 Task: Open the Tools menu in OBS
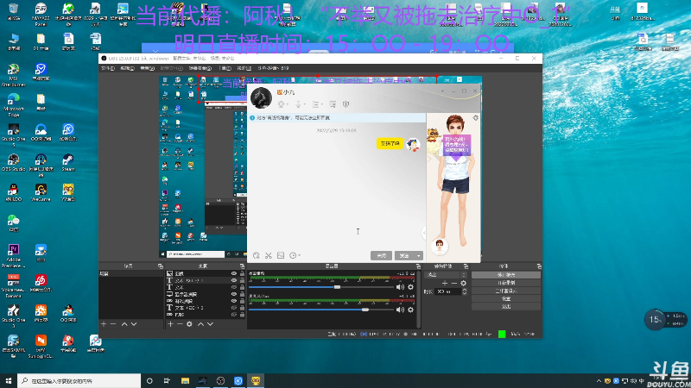(225, 68)
